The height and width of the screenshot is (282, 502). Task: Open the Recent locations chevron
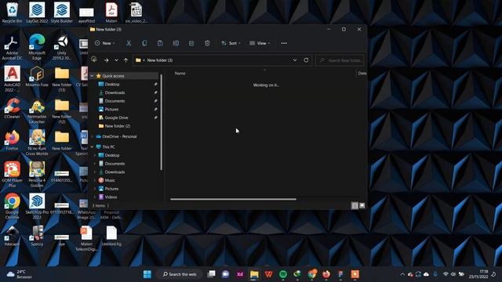(116, 60)
